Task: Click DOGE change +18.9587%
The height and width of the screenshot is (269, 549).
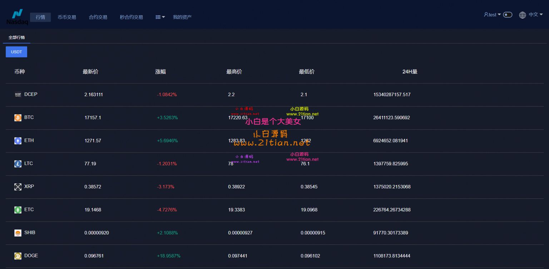Action: 169,256
